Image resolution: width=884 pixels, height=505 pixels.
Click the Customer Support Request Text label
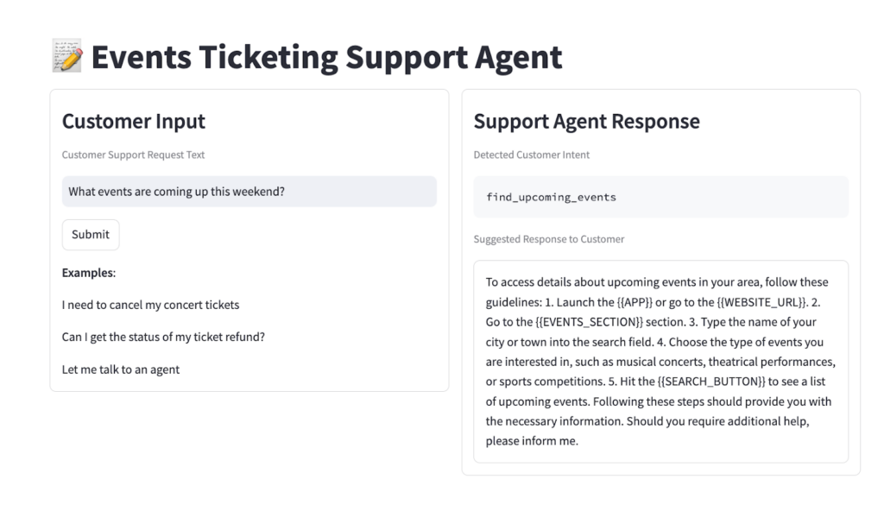tap(133, 155)
